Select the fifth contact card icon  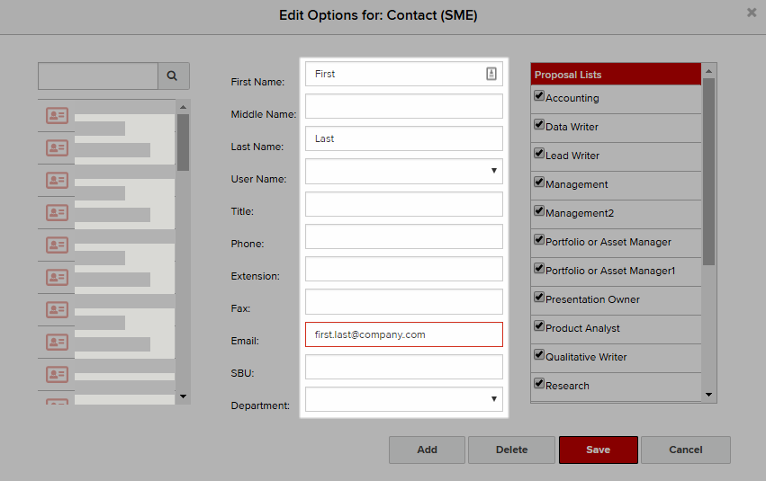click(57, 245)
